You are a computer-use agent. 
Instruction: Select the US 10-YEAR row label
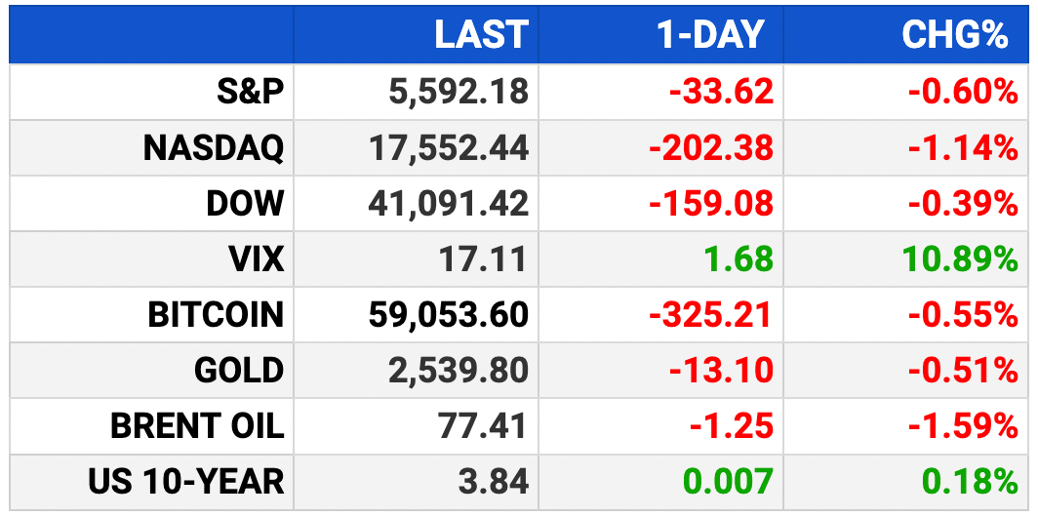click(x=186, y=481)
